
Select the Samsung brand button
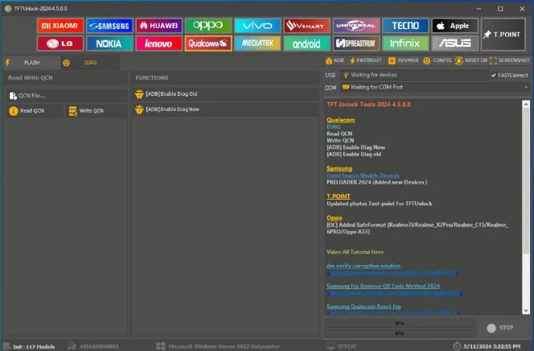click(109, 26)
